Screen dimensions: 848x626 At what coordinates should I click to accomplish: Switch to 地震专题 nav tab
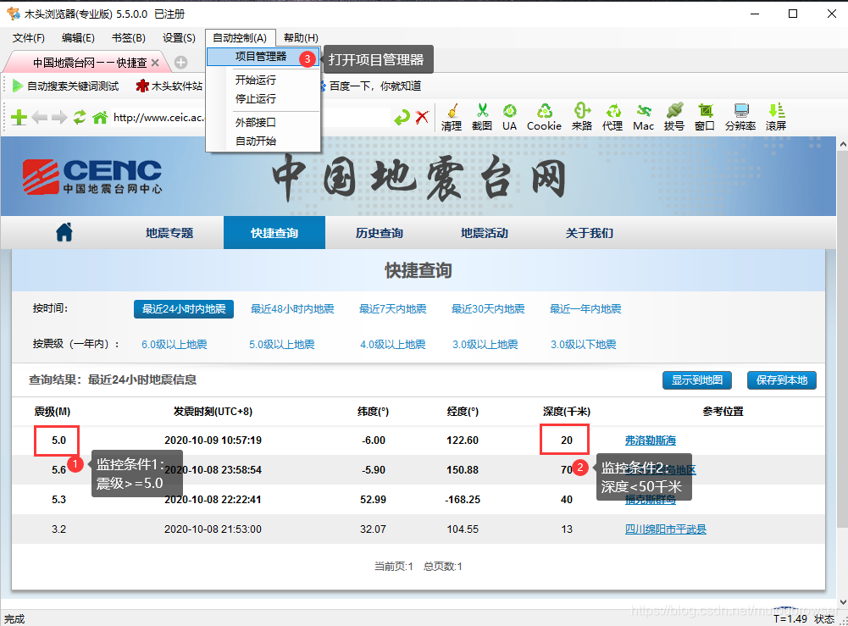[169, 233]
